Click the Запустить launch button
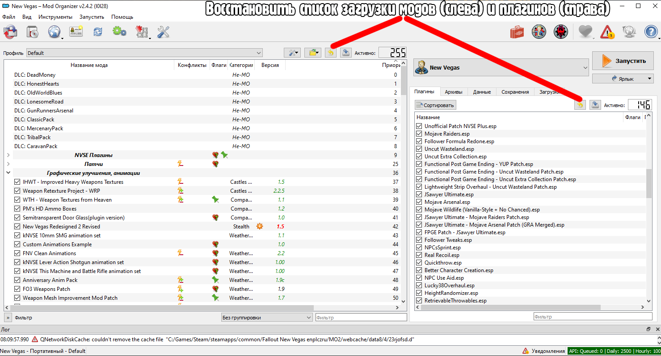This screenshot has height=356, width=661. (623, 61)
